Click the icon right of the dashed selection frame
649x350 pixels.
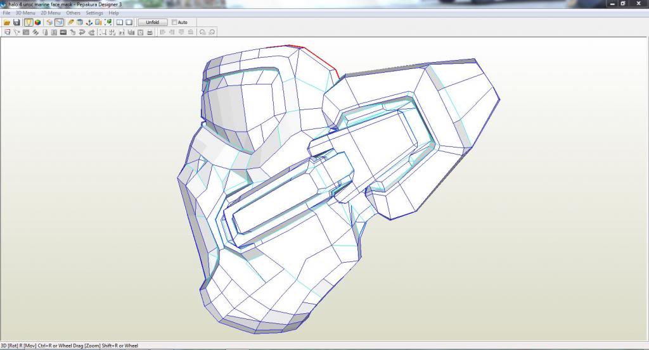pos(112,32)
